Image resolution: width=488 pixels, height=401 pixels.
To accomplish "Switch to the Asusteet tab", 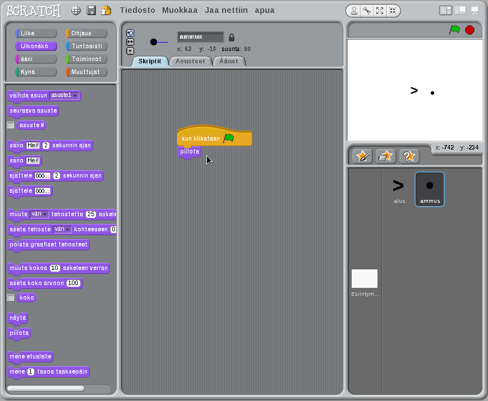I will click(190, 61).
